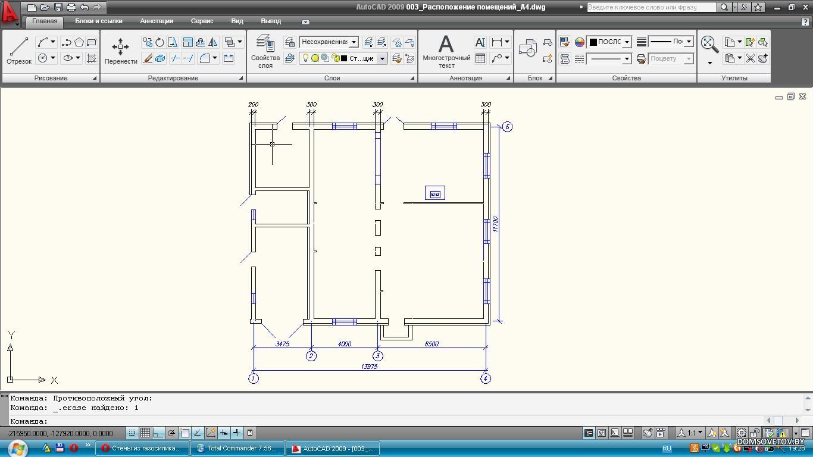Image resolution: width=813 pixels, height=457 pixels.
Task: Select the Trim tool icon
Action: coord(175,58)
